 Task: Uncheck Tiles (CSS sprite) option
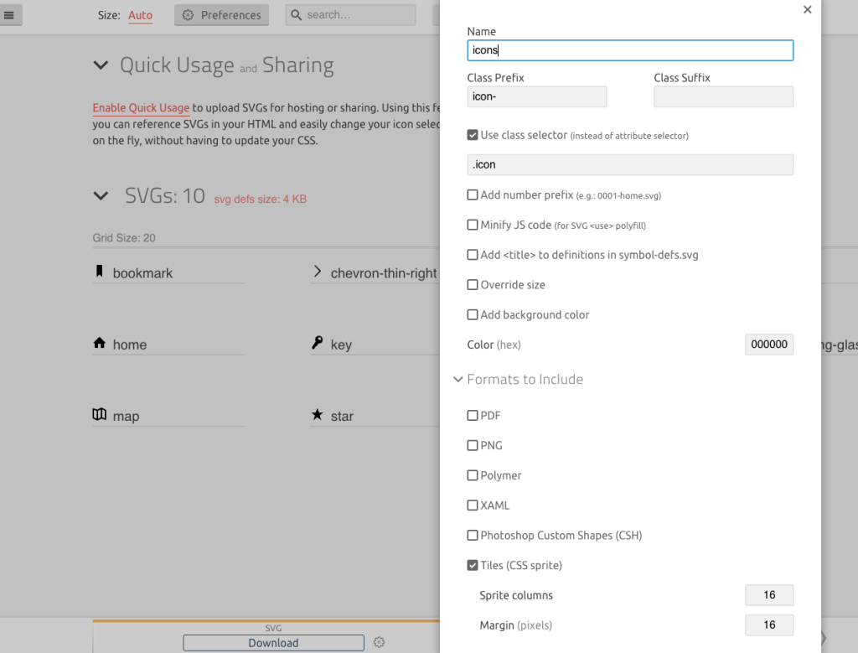(473, 565)
